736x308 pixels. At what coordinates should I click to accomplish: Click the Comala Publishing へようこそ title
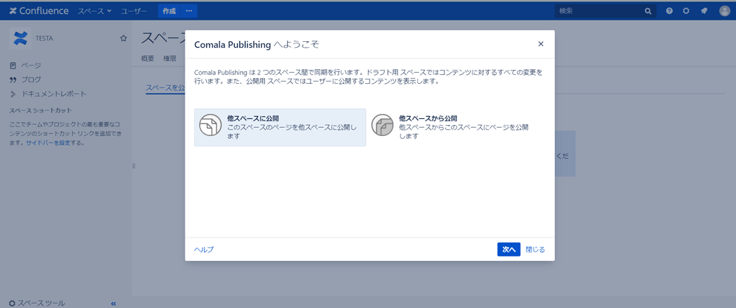pos(257,45)
